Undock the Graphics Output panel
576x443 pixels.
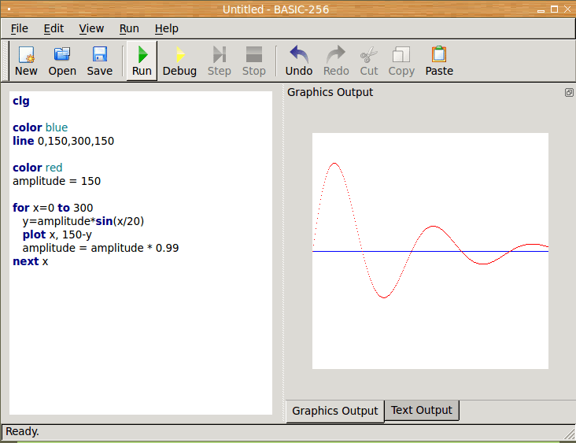click(x=568, y=92)
